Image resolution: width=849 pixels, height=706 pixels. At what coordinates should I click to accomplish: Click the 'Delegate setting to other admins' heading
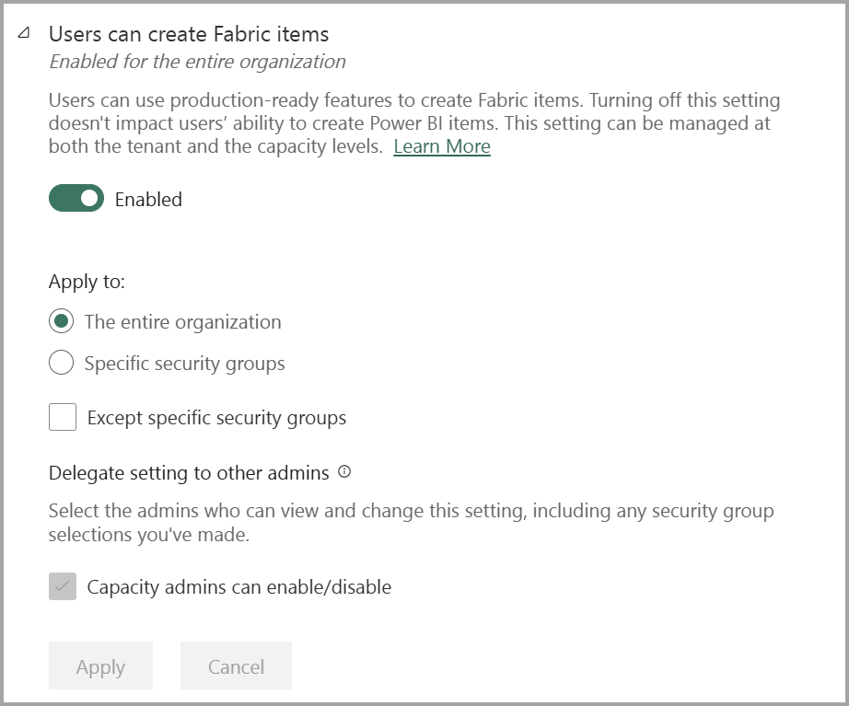click(189, 473)
